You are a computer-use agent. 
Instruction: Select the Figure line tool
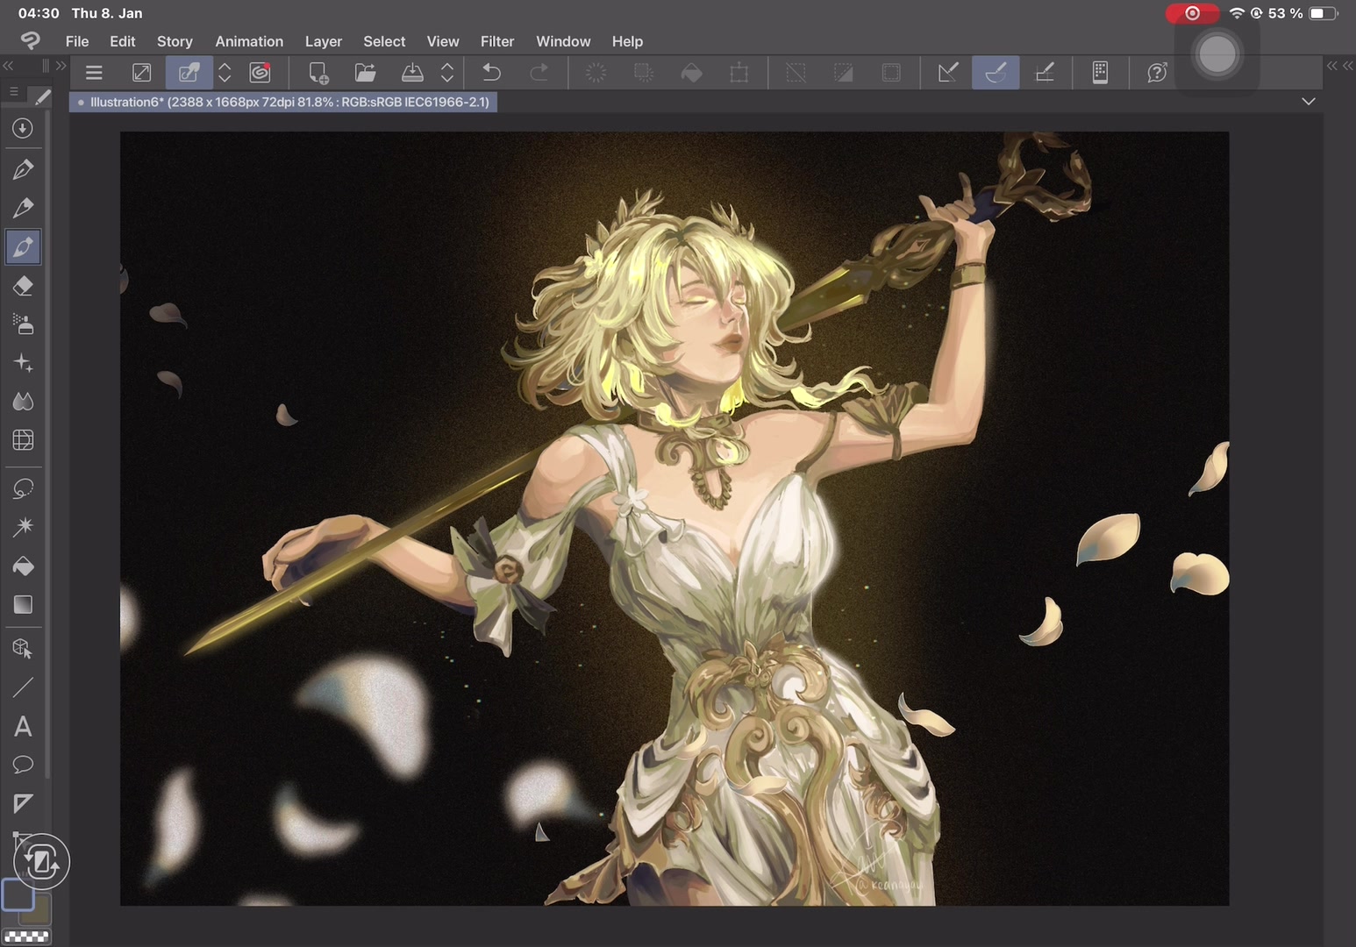point(23,688)
